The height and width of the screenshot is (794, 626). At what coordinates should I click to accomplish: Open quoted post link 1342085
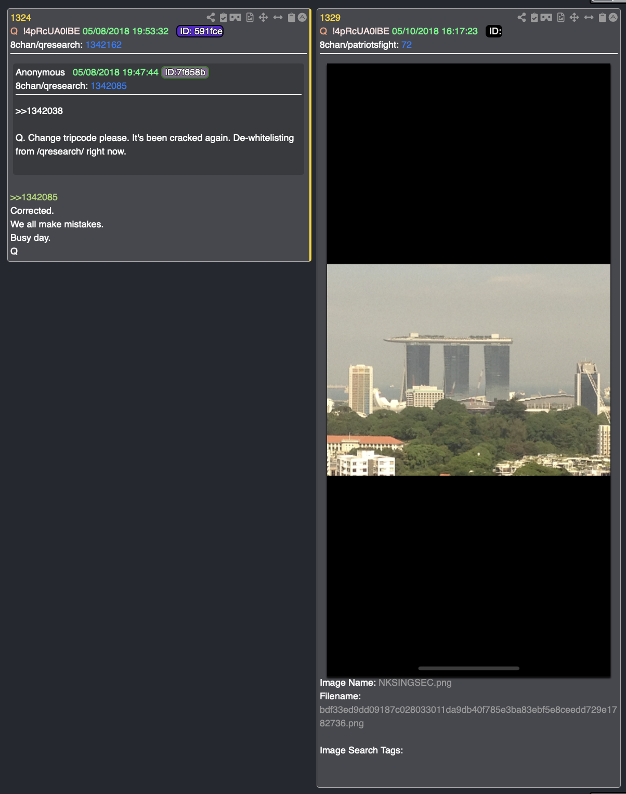tap(109, 86)
